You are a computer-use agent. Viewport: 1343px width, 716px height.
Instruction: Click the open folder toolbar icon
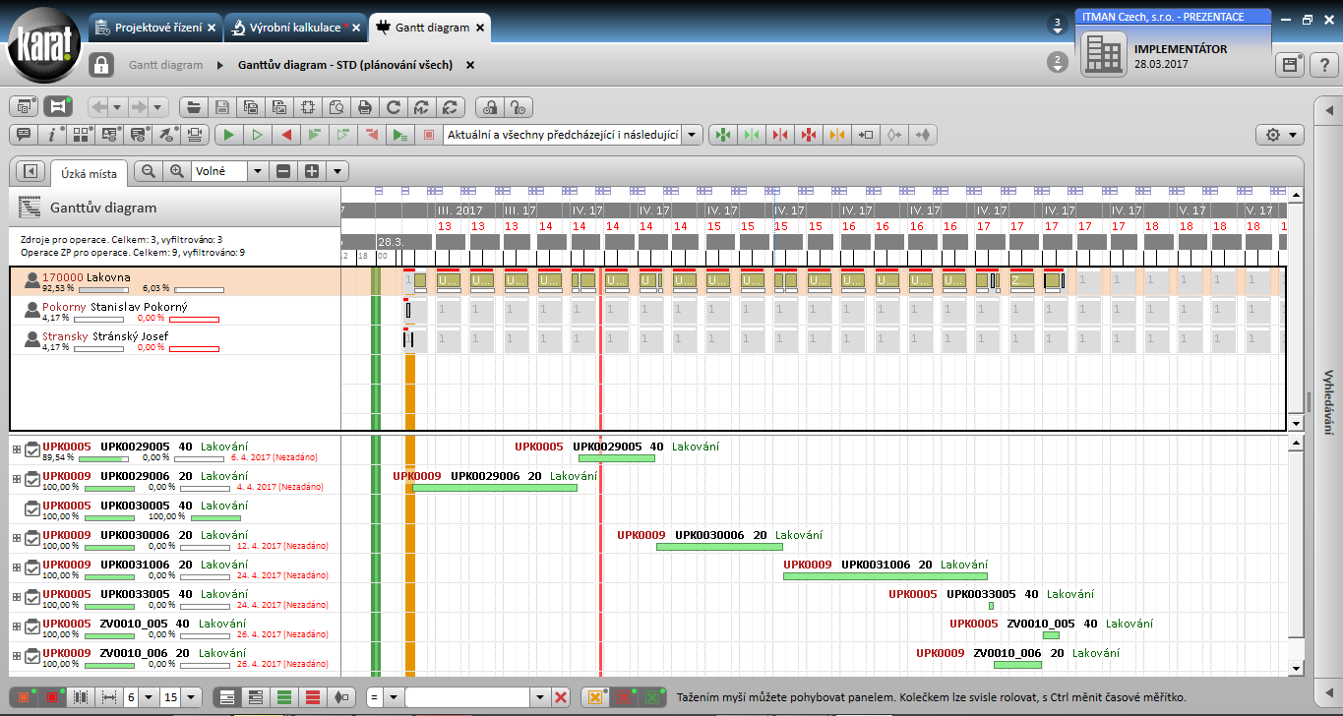194,106
